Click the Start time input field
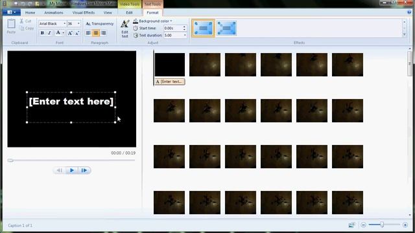The image size is (415, 233). pyautogui.click(x=173, y=28)
